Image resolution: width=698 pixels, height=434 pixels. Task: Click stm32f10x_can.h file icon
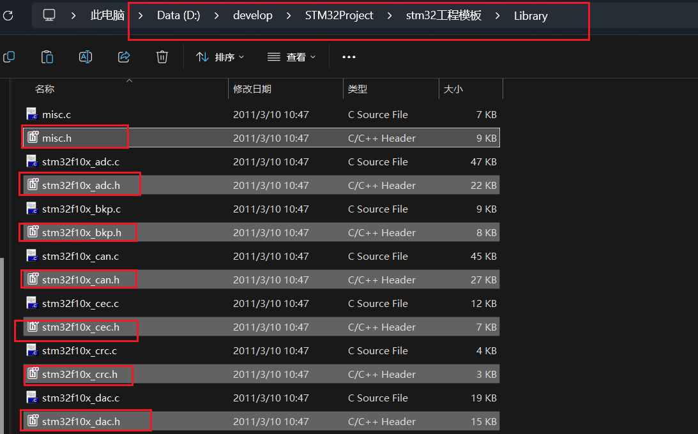[x=33, y=280]
